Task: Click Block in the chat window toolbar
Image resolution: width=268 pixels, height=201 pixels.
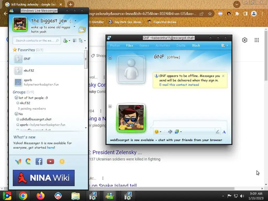Action: point(196,46)
